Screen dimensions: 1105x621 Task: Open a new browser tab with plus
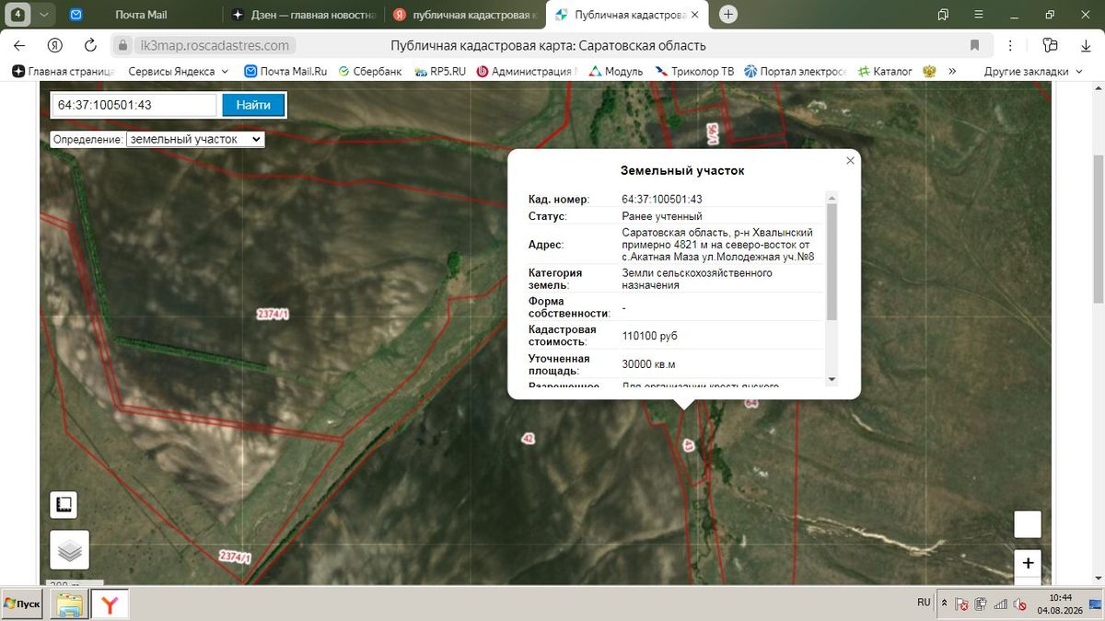[728, 15]
